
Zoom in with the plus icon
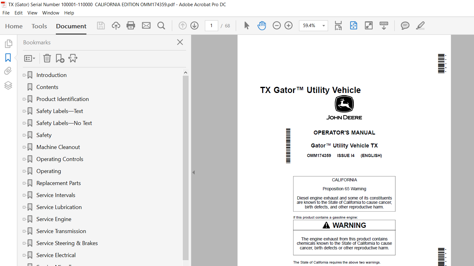[289, 26]
